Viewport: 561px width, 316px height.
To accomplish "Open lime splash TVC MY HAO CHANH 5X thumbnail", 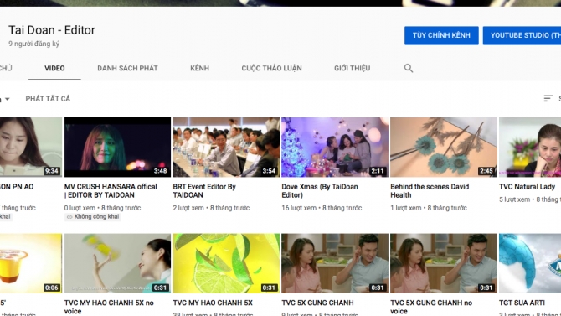I will 226,263.
